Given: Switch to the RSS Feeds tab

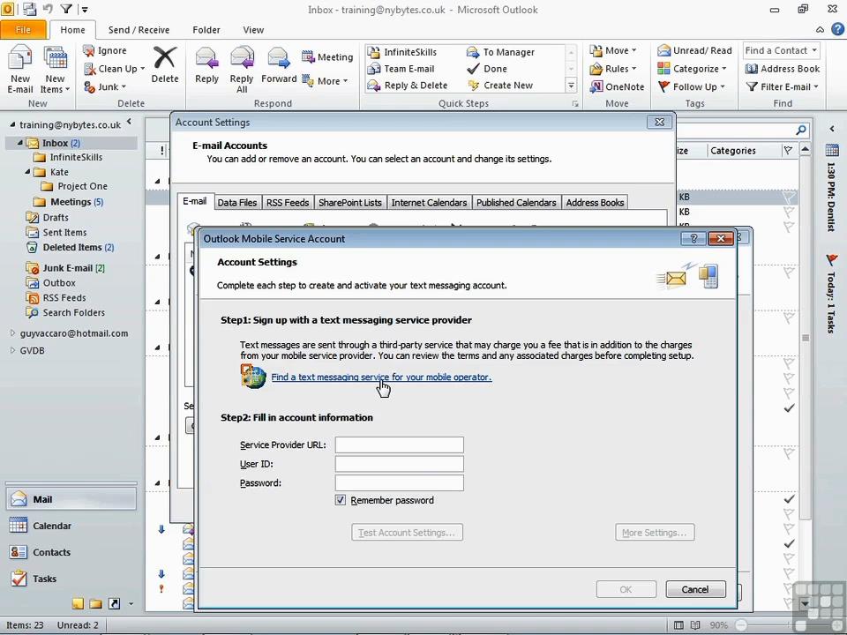Looking at the screenshot, I should point(288,203).
